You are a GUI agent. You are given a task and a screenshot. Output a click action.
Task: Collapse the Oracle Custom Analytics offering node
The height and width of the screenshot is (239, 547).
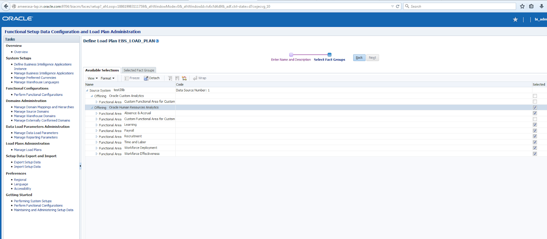pyautogui.click(x=92, y=96)
